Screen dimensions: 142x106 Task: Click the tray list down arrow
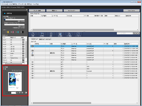pos(26,62)
